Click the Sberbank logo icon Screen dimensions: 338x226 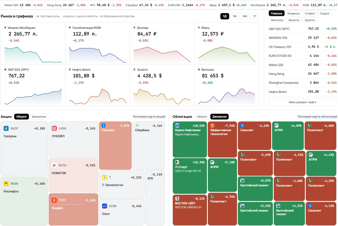coord(137,126)
